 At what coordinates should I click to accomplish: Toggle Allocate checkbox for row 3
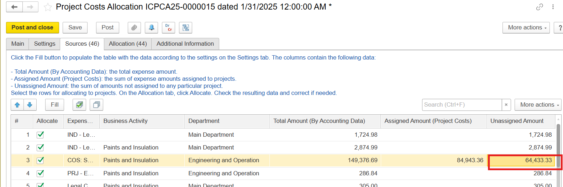pyautogui.click(x=41, y=160)
